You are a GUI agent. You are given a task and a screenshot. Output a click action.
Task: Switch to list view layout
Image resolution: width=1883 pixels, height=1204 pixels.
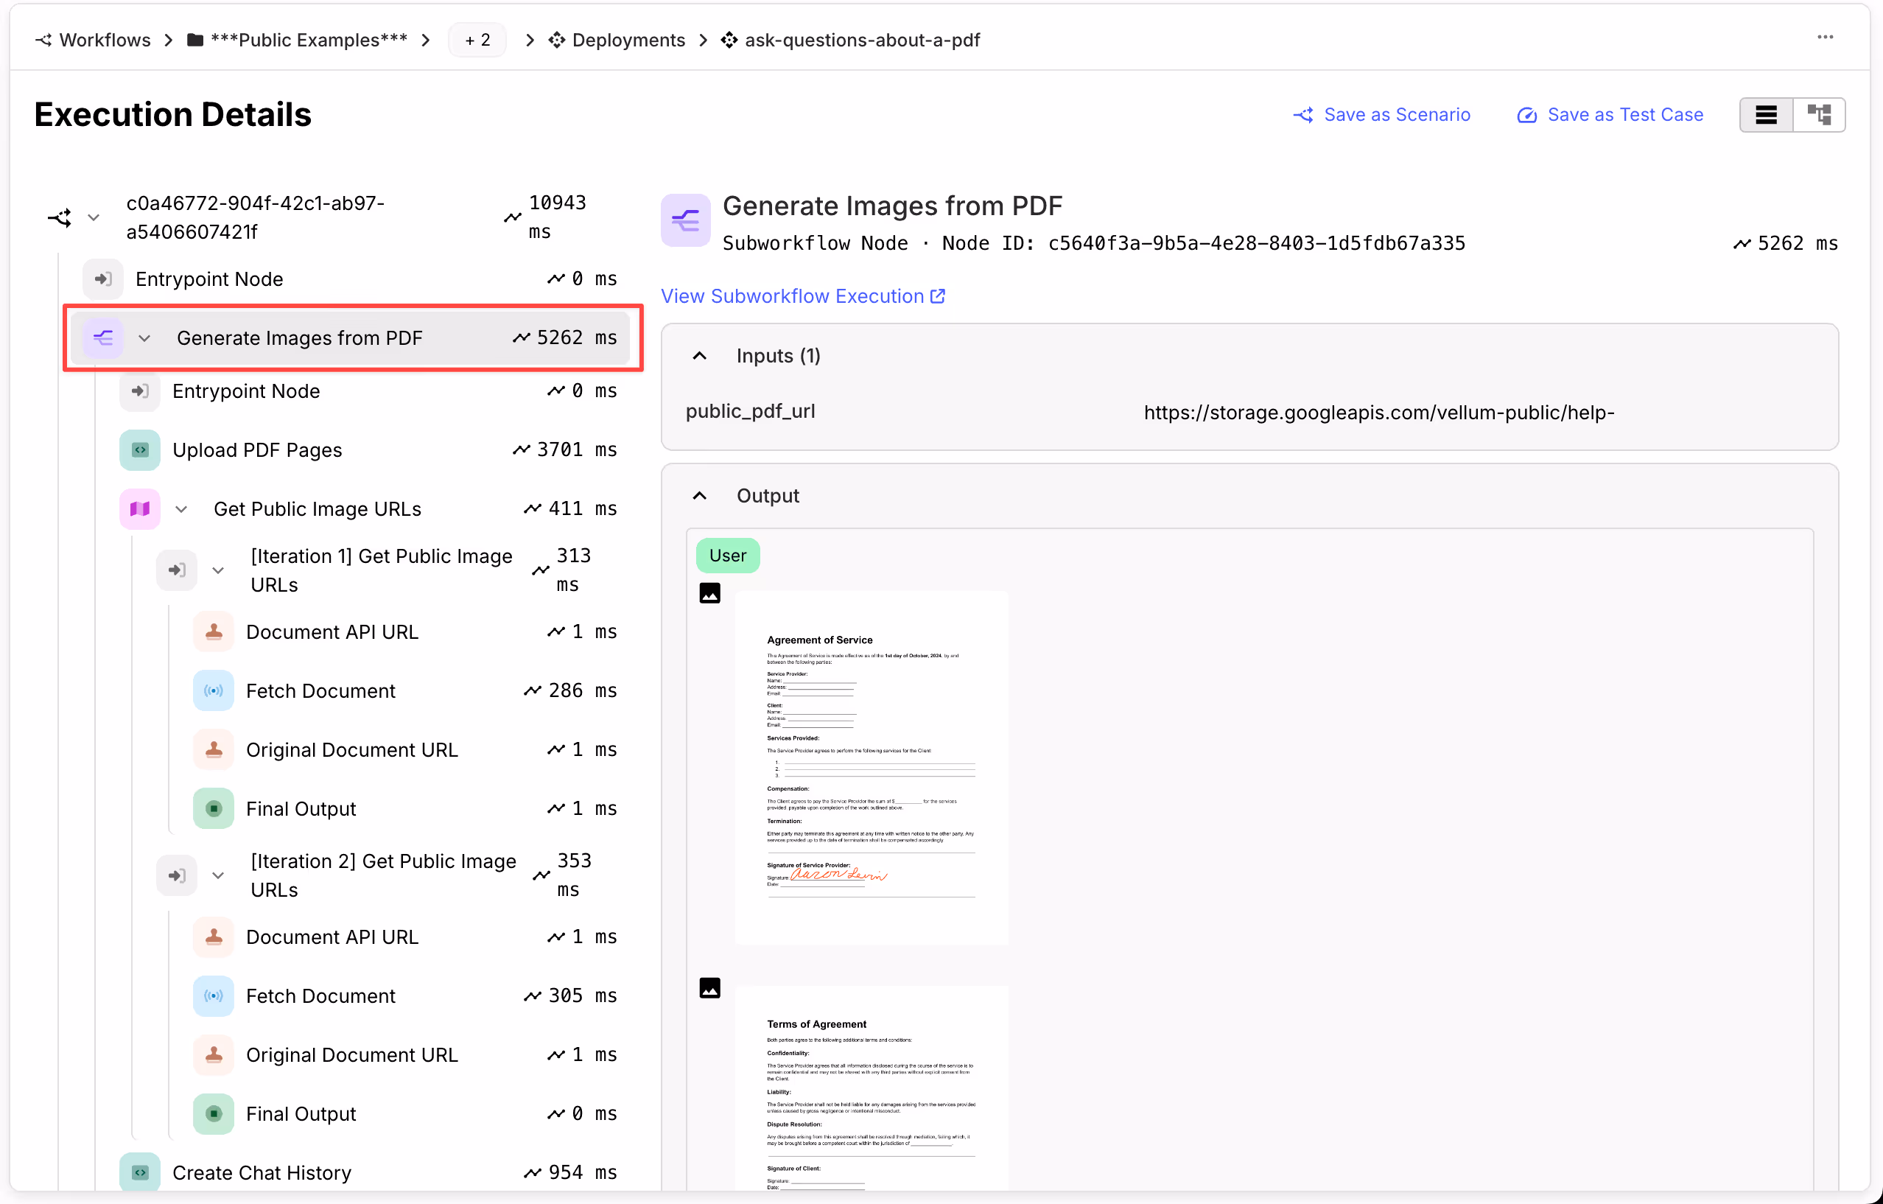(x=1767, y=115)
